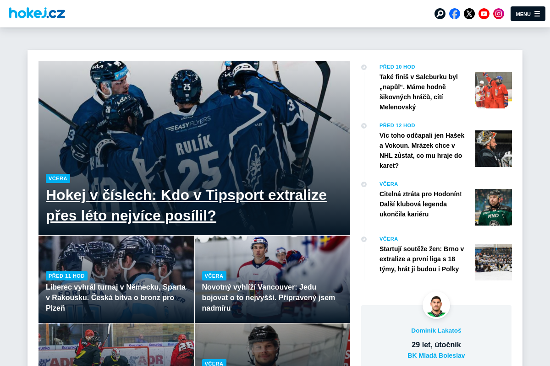The image size is (550, 366).
Task: Read Víc toho odčapali jen Hašek article
Action: [x=422, y=151]
